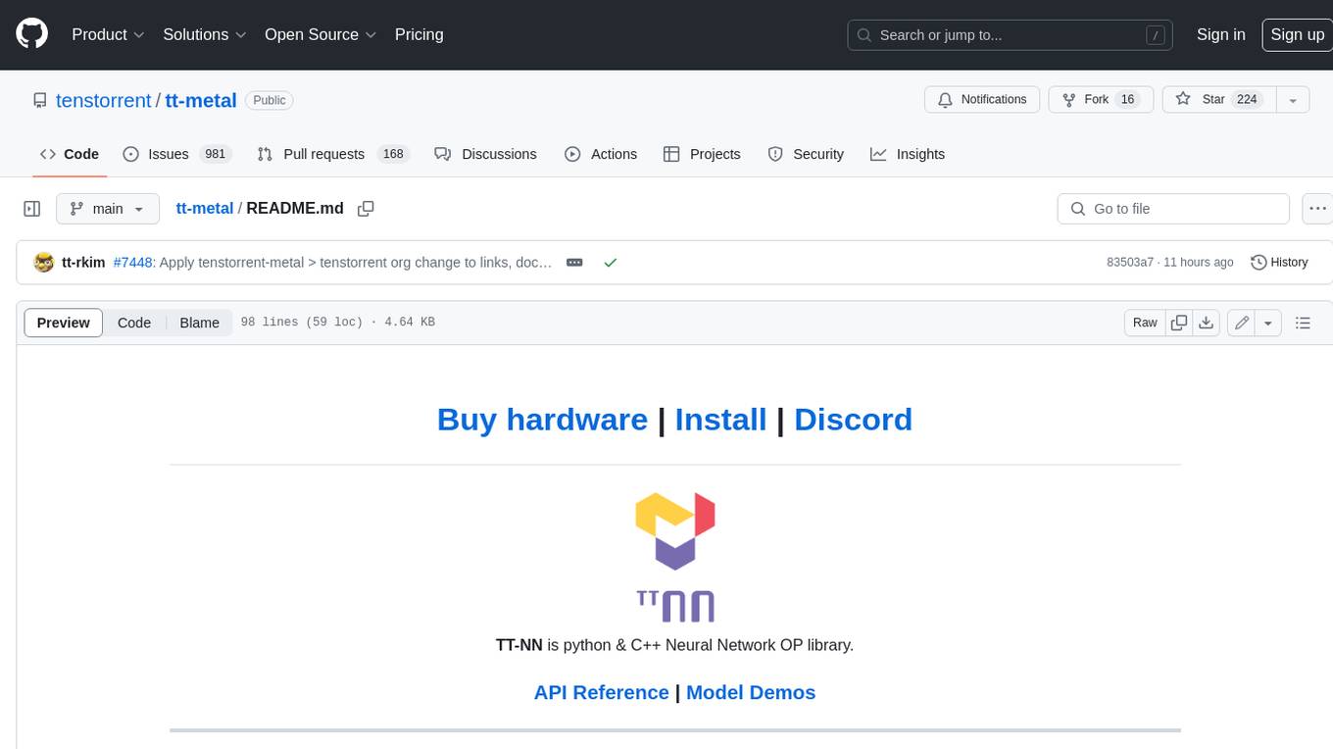Click the Go to file search field
Screen dimensions: 1333x749
click(x=1173, y=209)
